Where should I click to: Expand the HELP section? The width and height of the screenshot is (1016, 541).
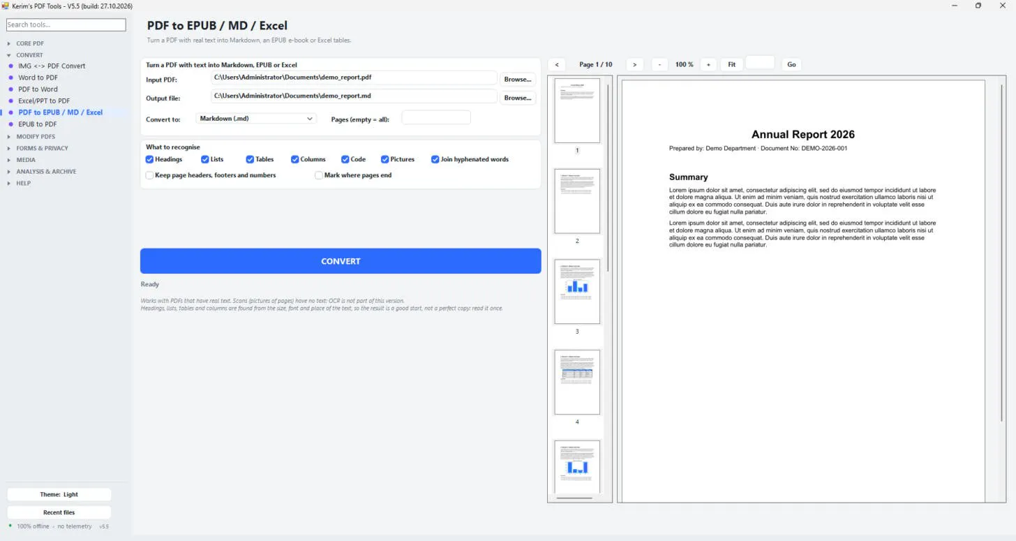tap(23, 183)
